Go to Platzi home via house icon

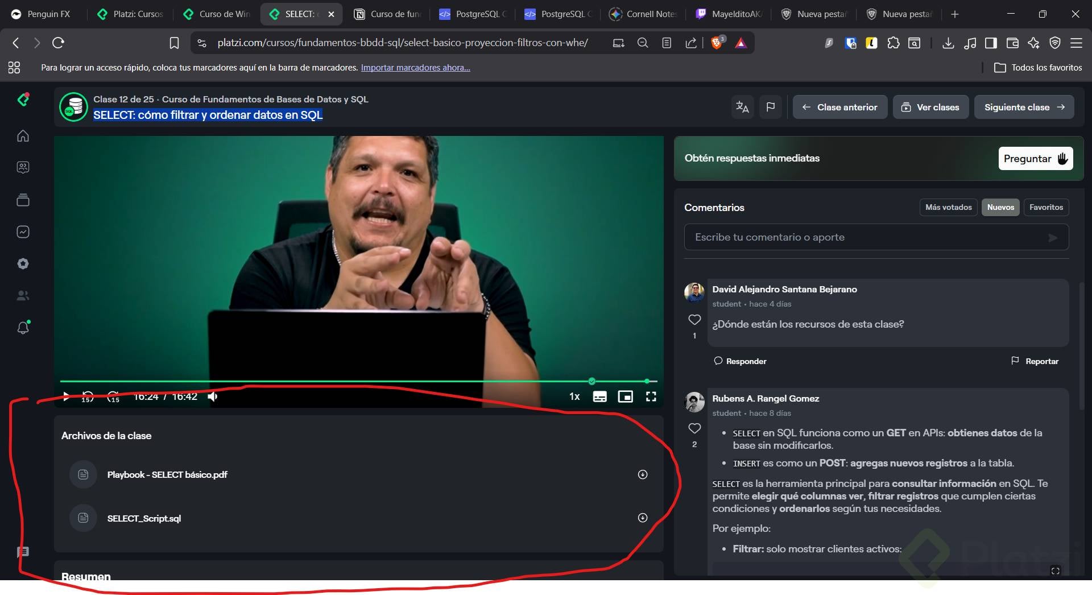point(23,136)
